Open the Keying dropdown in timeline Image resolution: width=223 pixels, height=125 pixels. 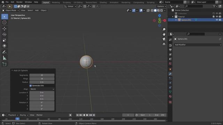(24, 115)
